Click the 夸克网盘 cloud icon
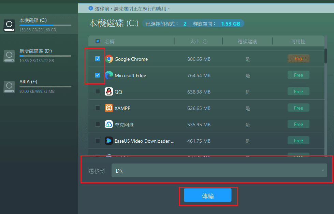 (x=109, y=124)
